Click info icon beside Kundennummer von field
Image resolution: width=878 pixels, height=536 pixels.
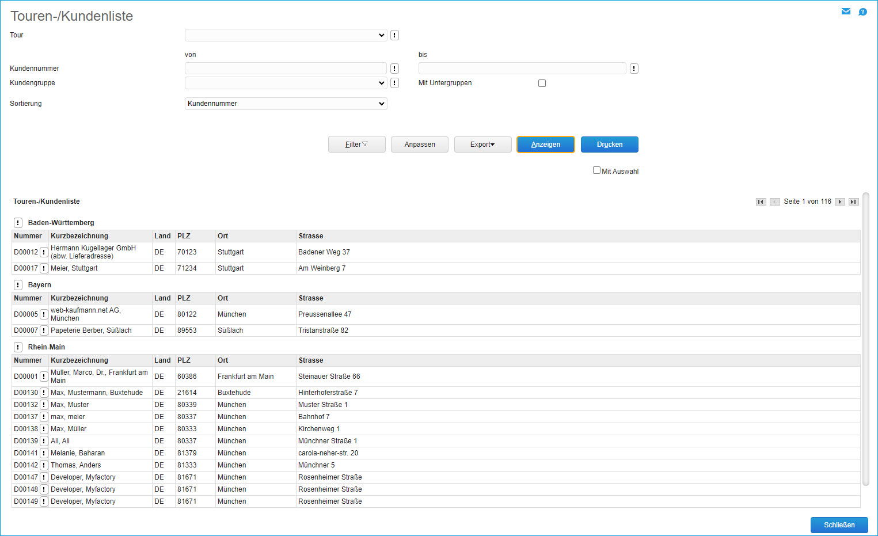(x=394, y=69)
